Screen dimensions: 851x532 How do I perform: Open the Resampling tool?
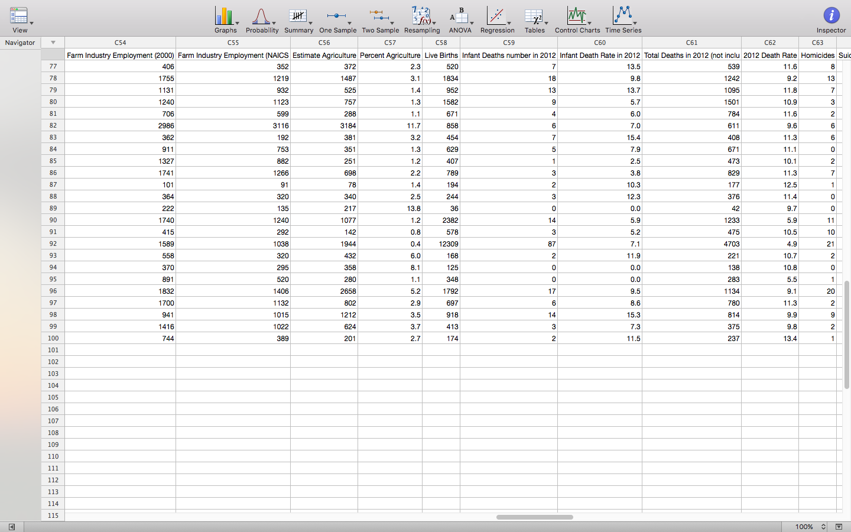pos(422,20)
